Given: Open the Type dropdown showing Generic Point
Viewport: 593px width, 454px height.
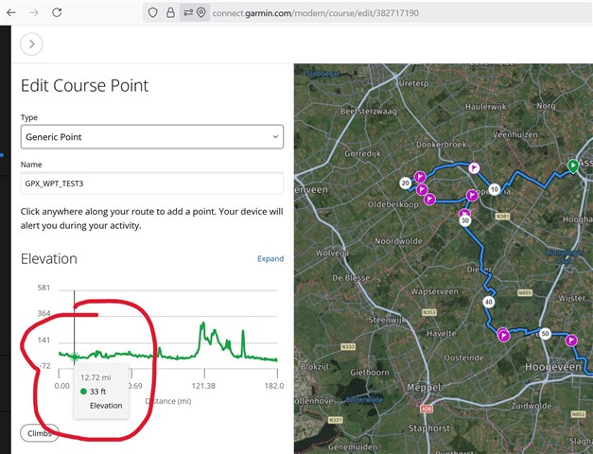Looking at the screenshot, I should coord(152,136).
